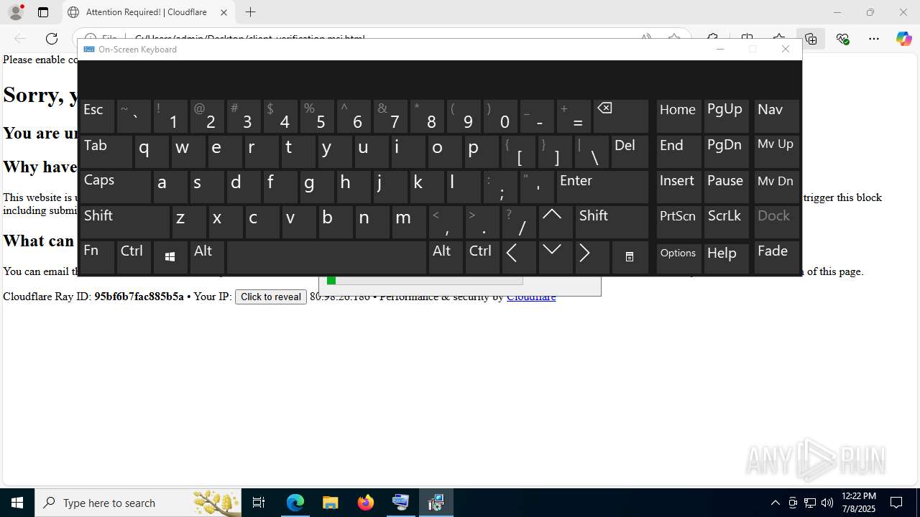Open the installer taskbar icon

(x=436, y=503)
